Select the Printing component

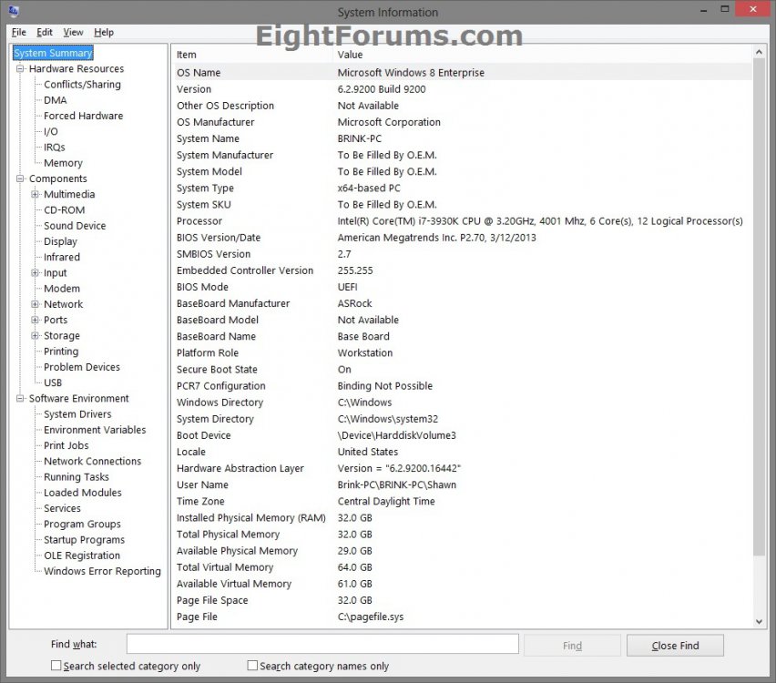61,352
